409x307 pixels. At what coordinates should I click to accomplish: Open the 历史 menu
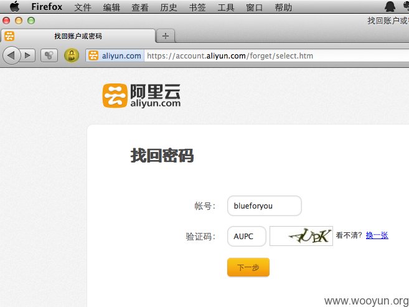coord(169,7)
